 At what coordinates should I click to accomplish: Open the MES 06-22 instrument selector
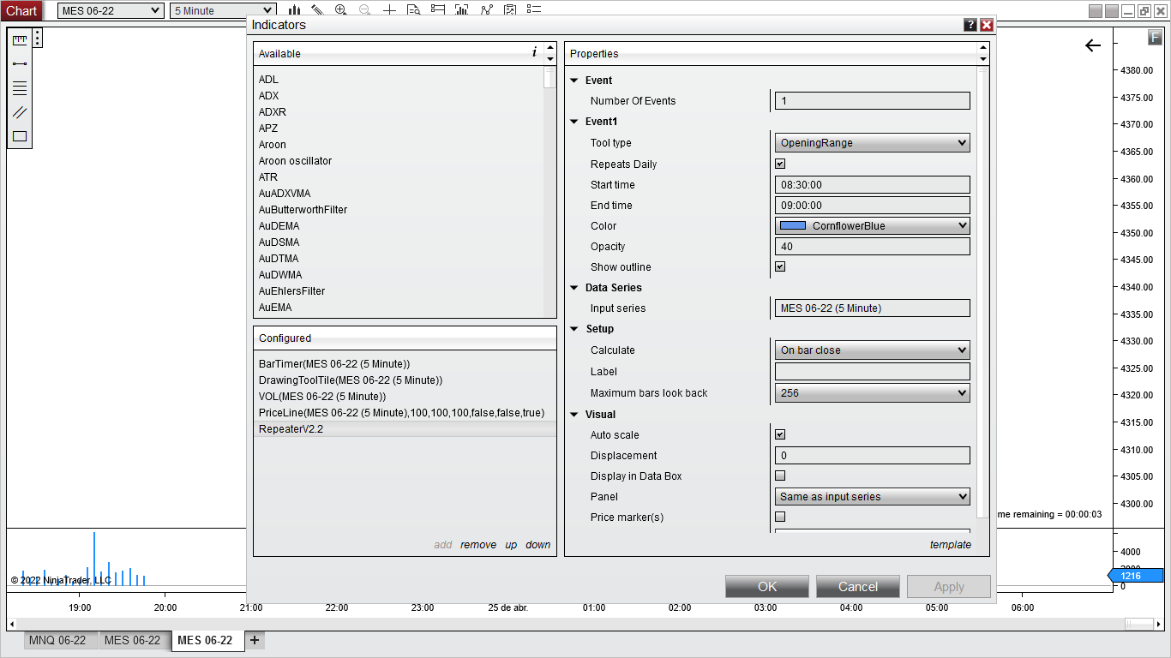pos(111,10)
